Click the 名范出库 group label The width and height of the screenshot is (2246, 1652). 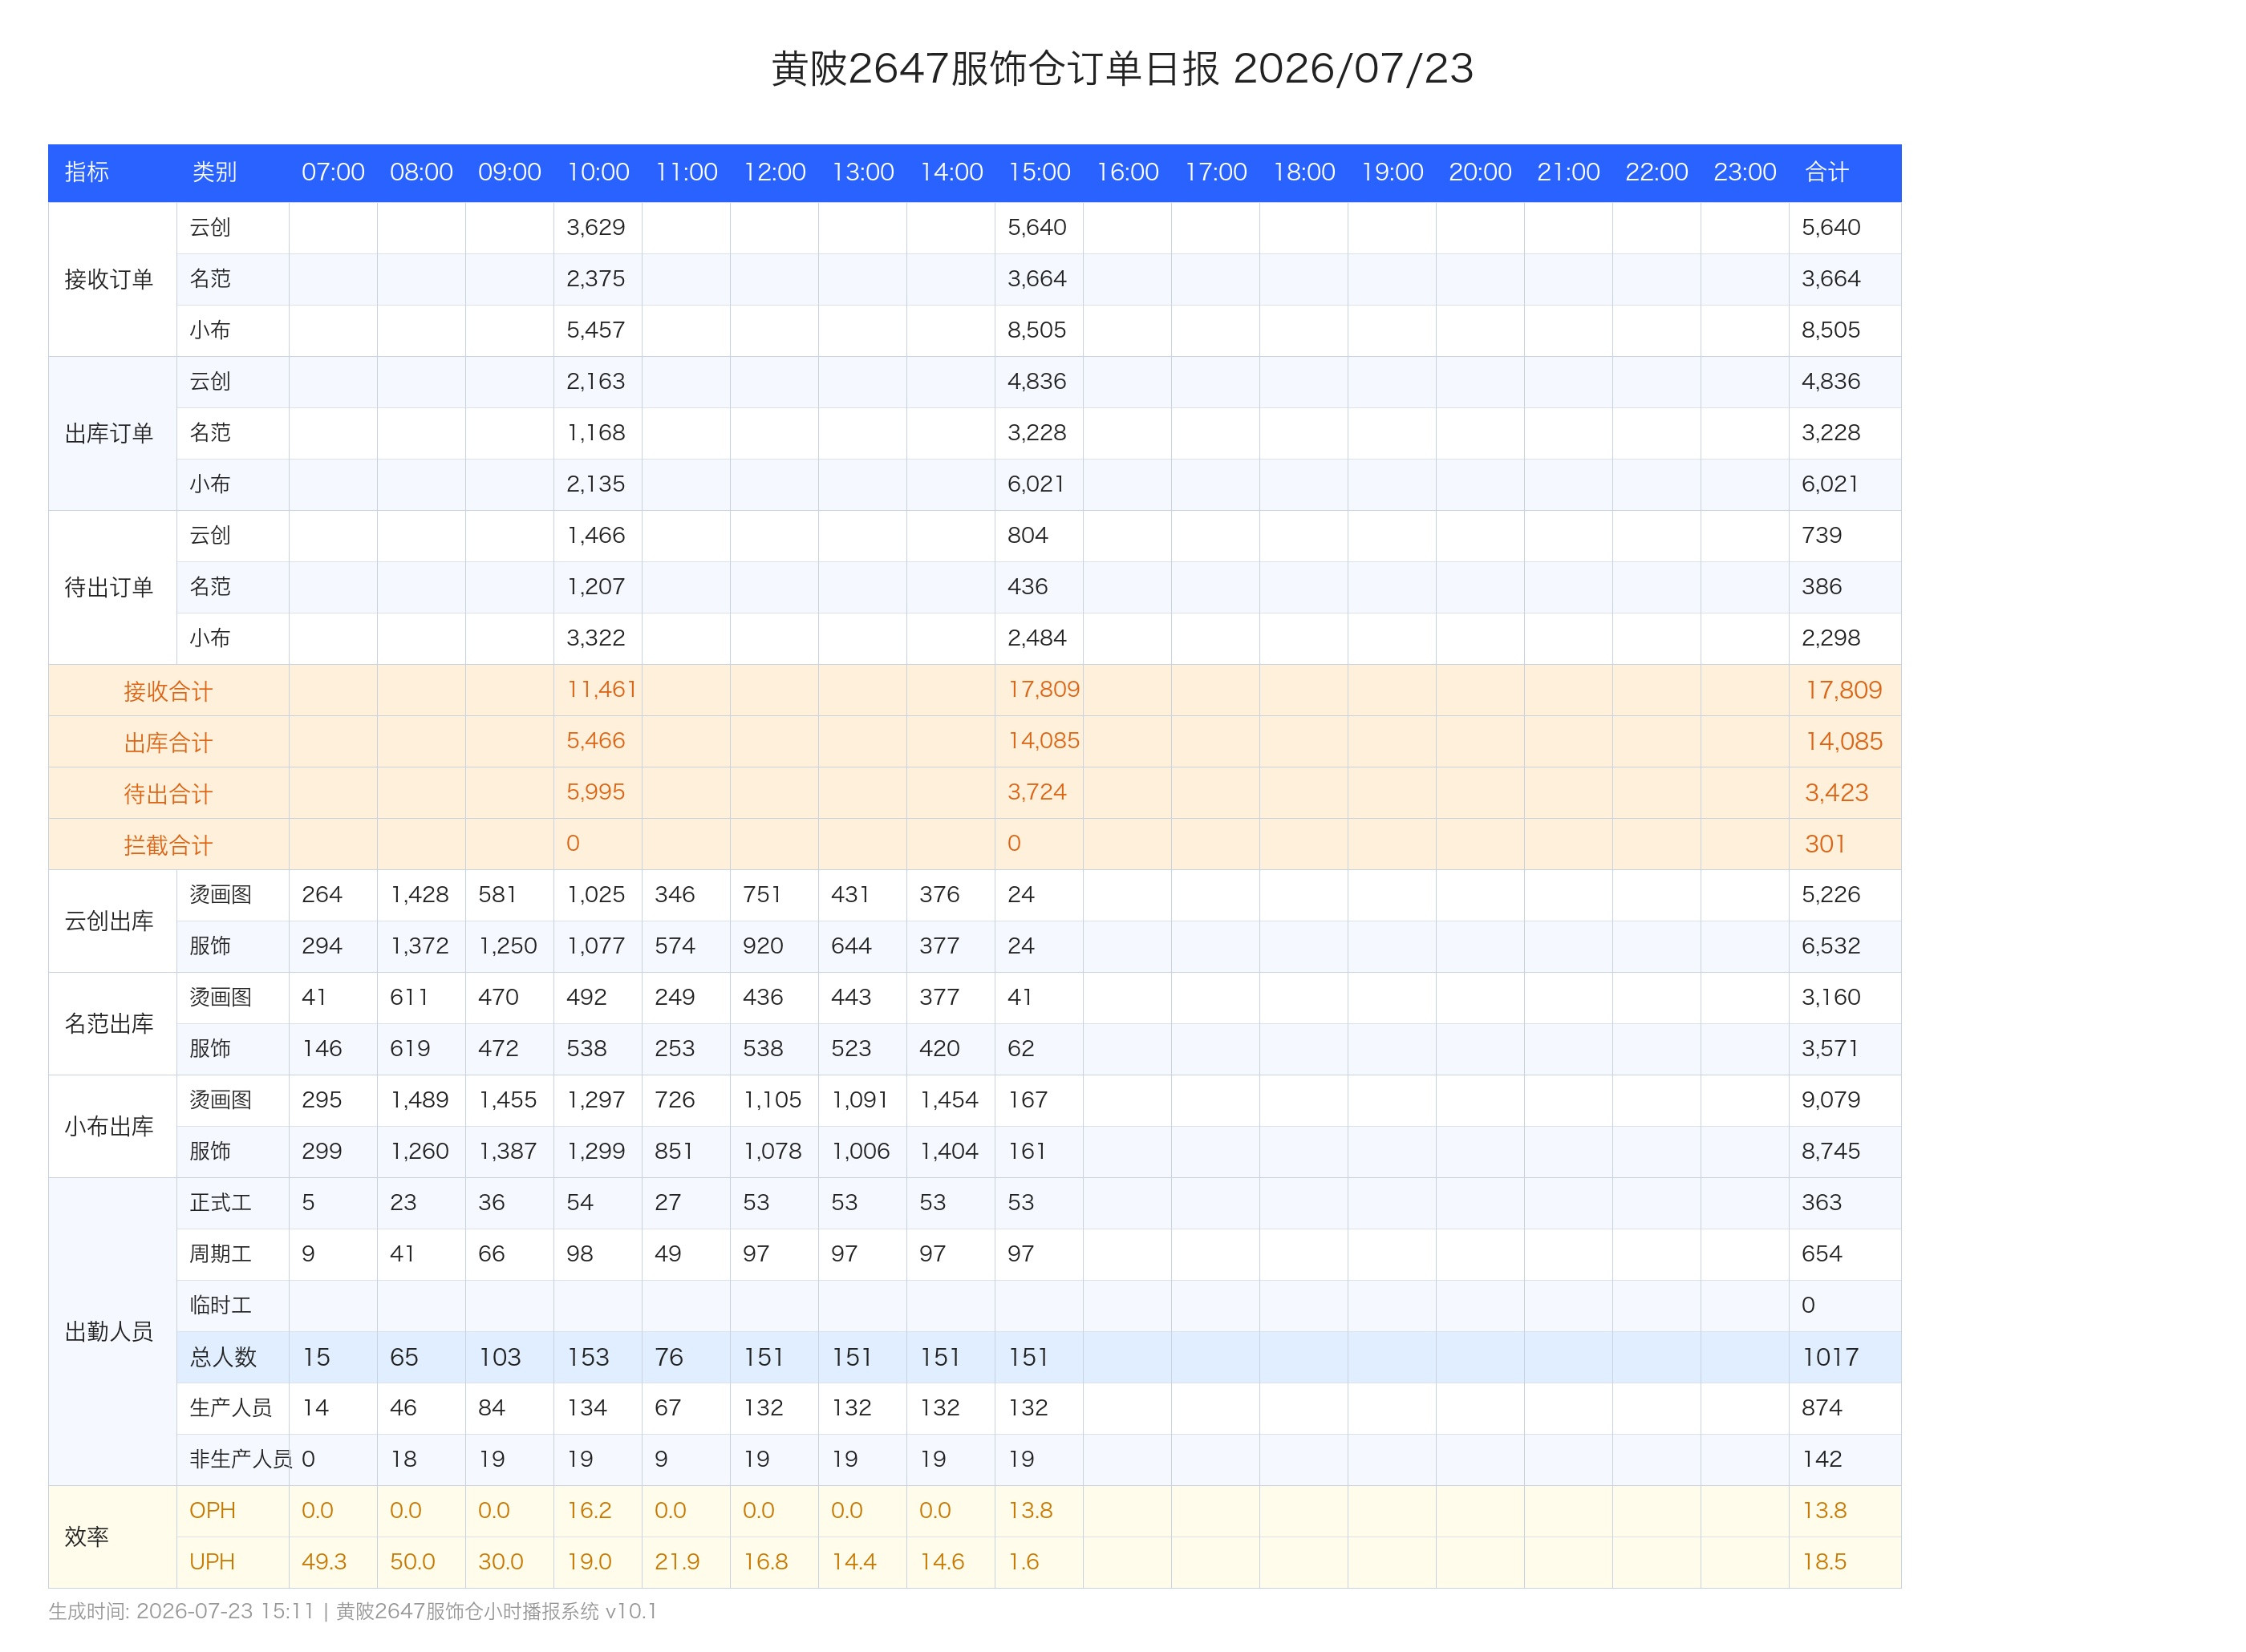(x=109, y=1024)
